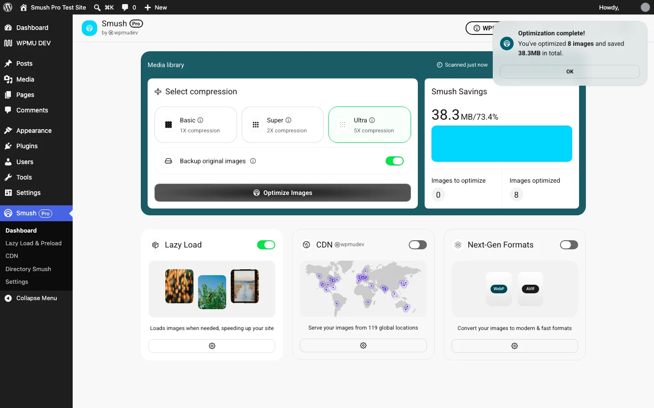Click the user avatar near Howdy

645,7
